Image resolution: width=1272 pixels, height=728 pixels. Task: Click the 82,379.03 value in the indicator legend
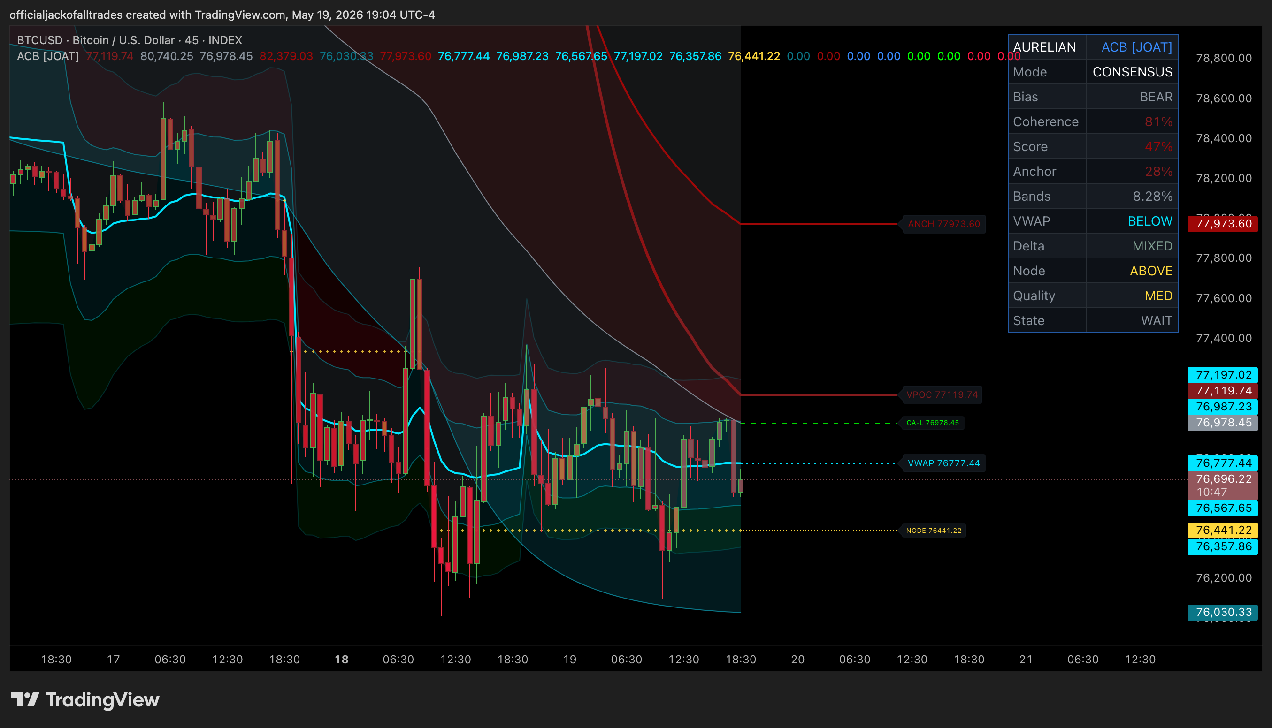286,56
